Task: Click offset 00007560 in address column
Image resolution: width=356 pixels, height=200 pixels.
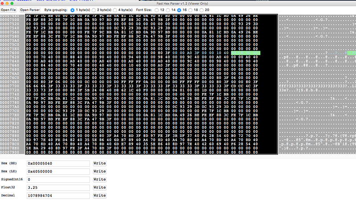Action: point(10,32)
